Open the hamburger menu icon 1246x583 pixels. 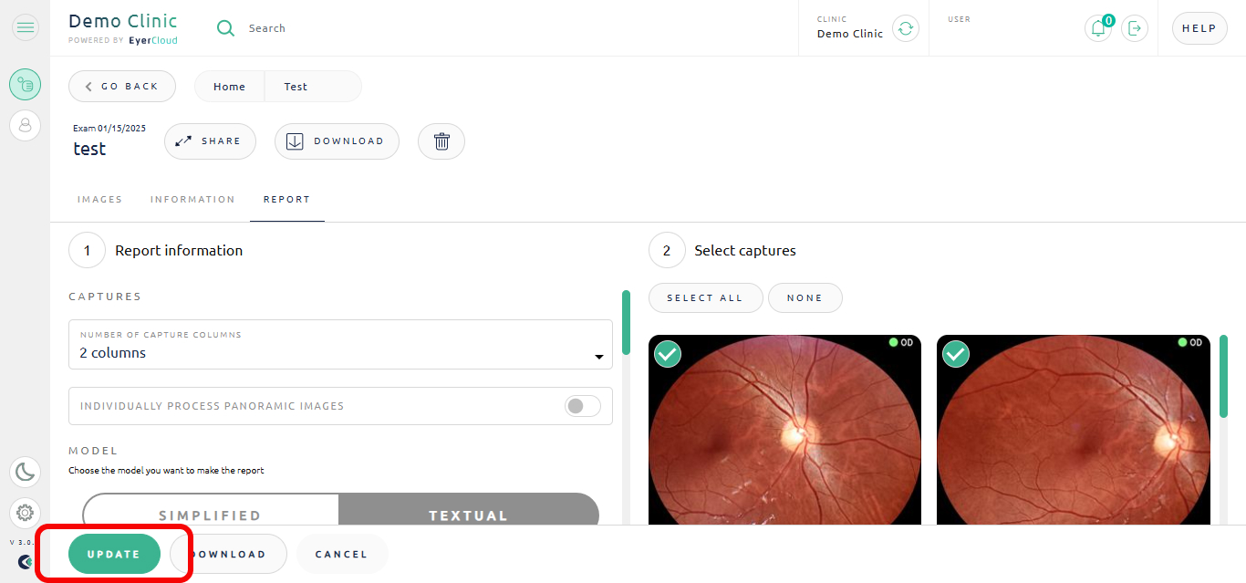click(x=26, y=27)
